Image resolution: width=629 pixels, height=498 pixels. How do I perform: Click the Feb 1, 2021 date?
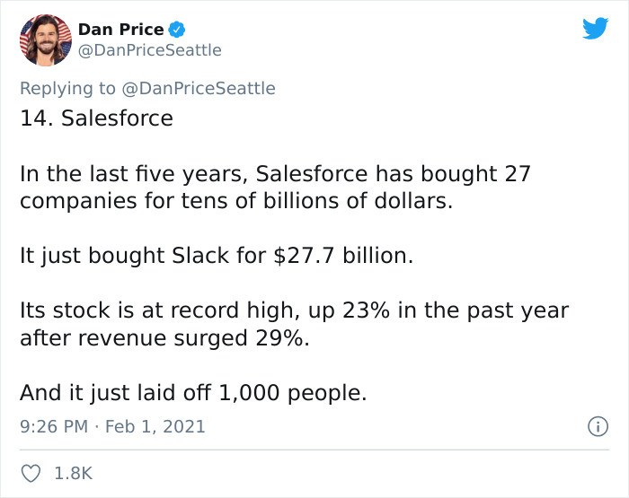pyautogui.click(x=155, y=427)
